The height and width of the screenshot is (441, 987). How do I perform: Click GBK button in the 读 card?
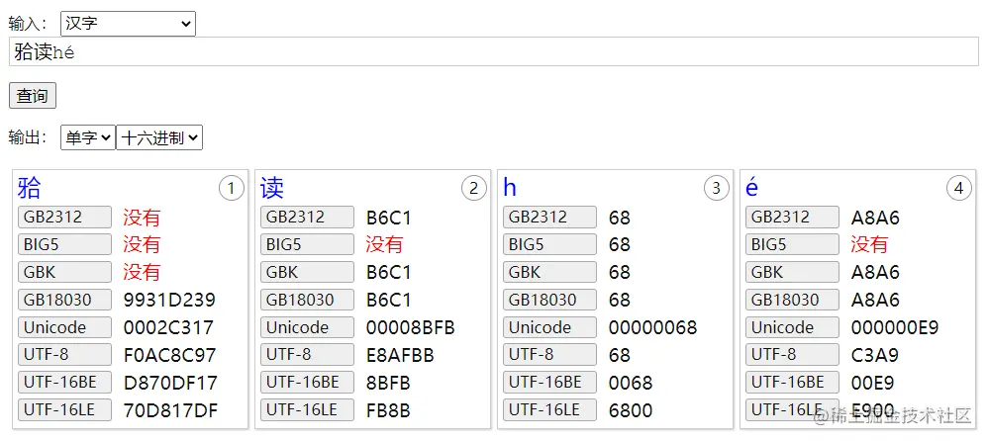(307, 272)
